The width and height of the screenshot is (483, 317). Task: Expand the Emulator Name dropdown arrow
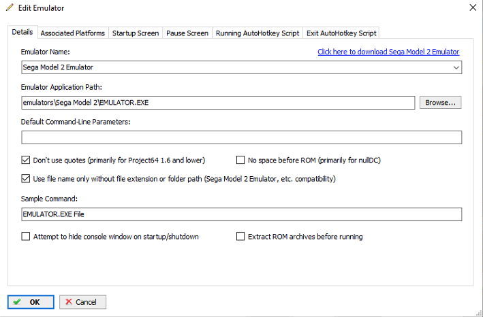(456, 67)
